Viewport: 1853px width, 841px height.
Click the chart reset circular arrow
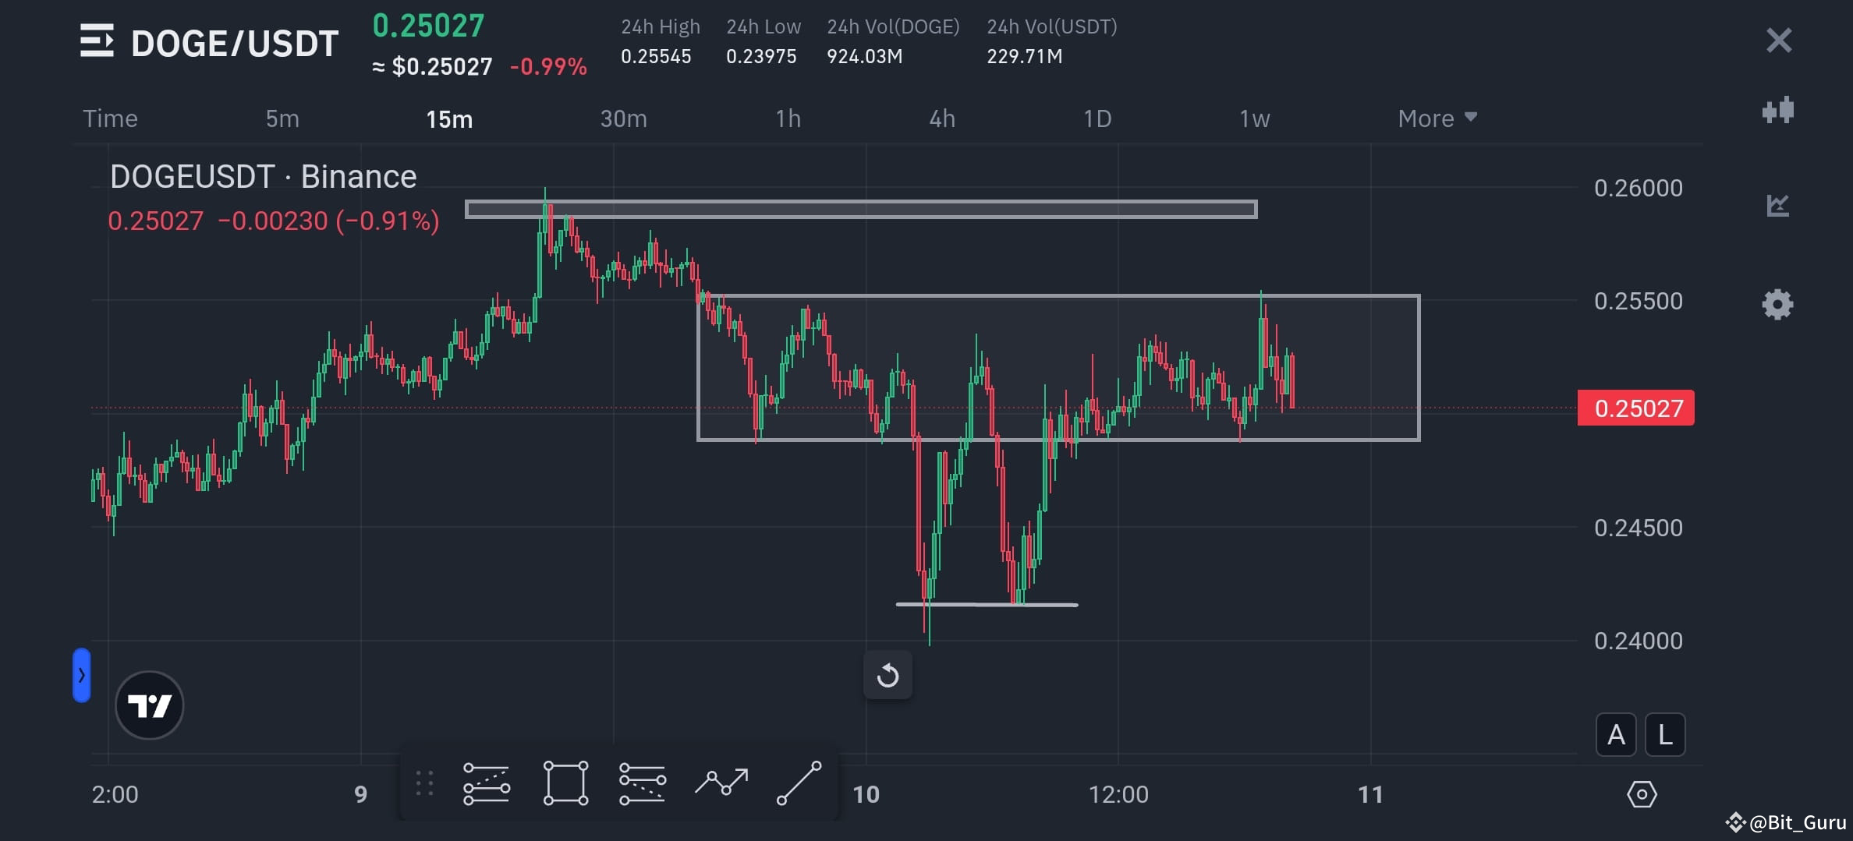click(x=888, y=674)
